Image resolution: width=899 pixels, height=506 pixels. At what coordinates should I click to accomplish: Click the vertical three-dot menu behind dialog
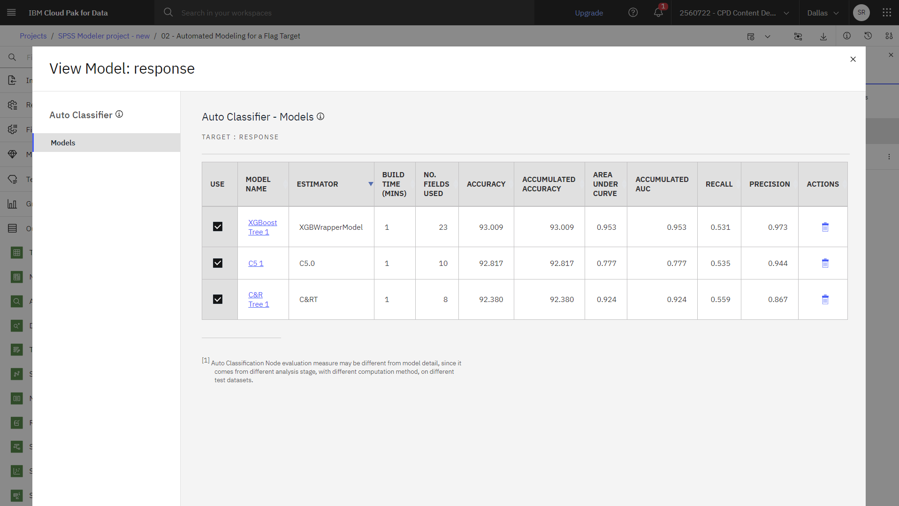click(x=889, y=157)
